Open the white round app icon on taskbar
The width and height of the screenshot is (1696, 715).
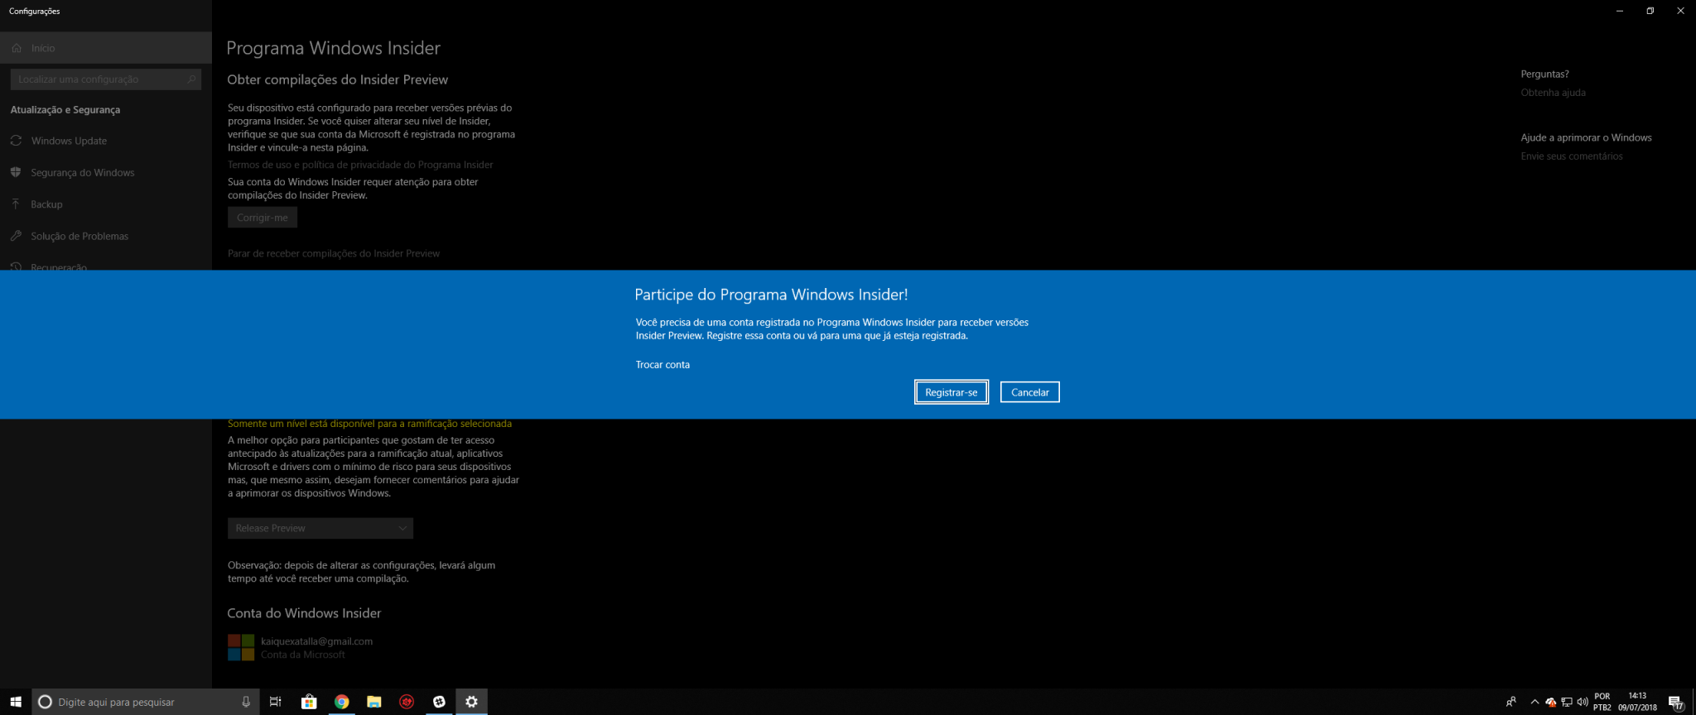pyautogui.click(x=439, y=702)
